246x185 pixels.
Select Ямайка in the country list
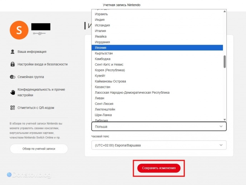click(x=157, y=37)
